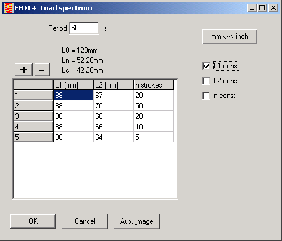The image size is (282, 241).
Task: Select row header 1
Action: tap(33, 95)
